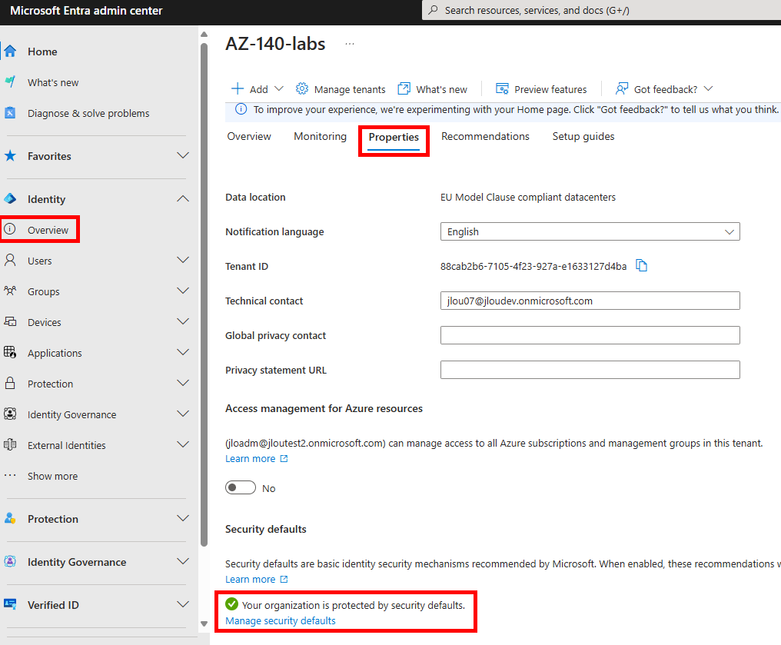Click the Microsoft Entra admin center title
This screenshot has height=645, width=781.
86,11
